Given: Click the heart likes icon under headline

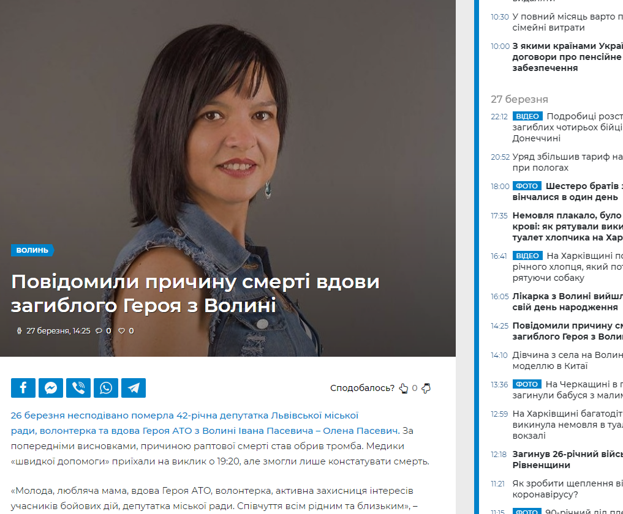Looking at the screenshot, I should tap(121, 330).
